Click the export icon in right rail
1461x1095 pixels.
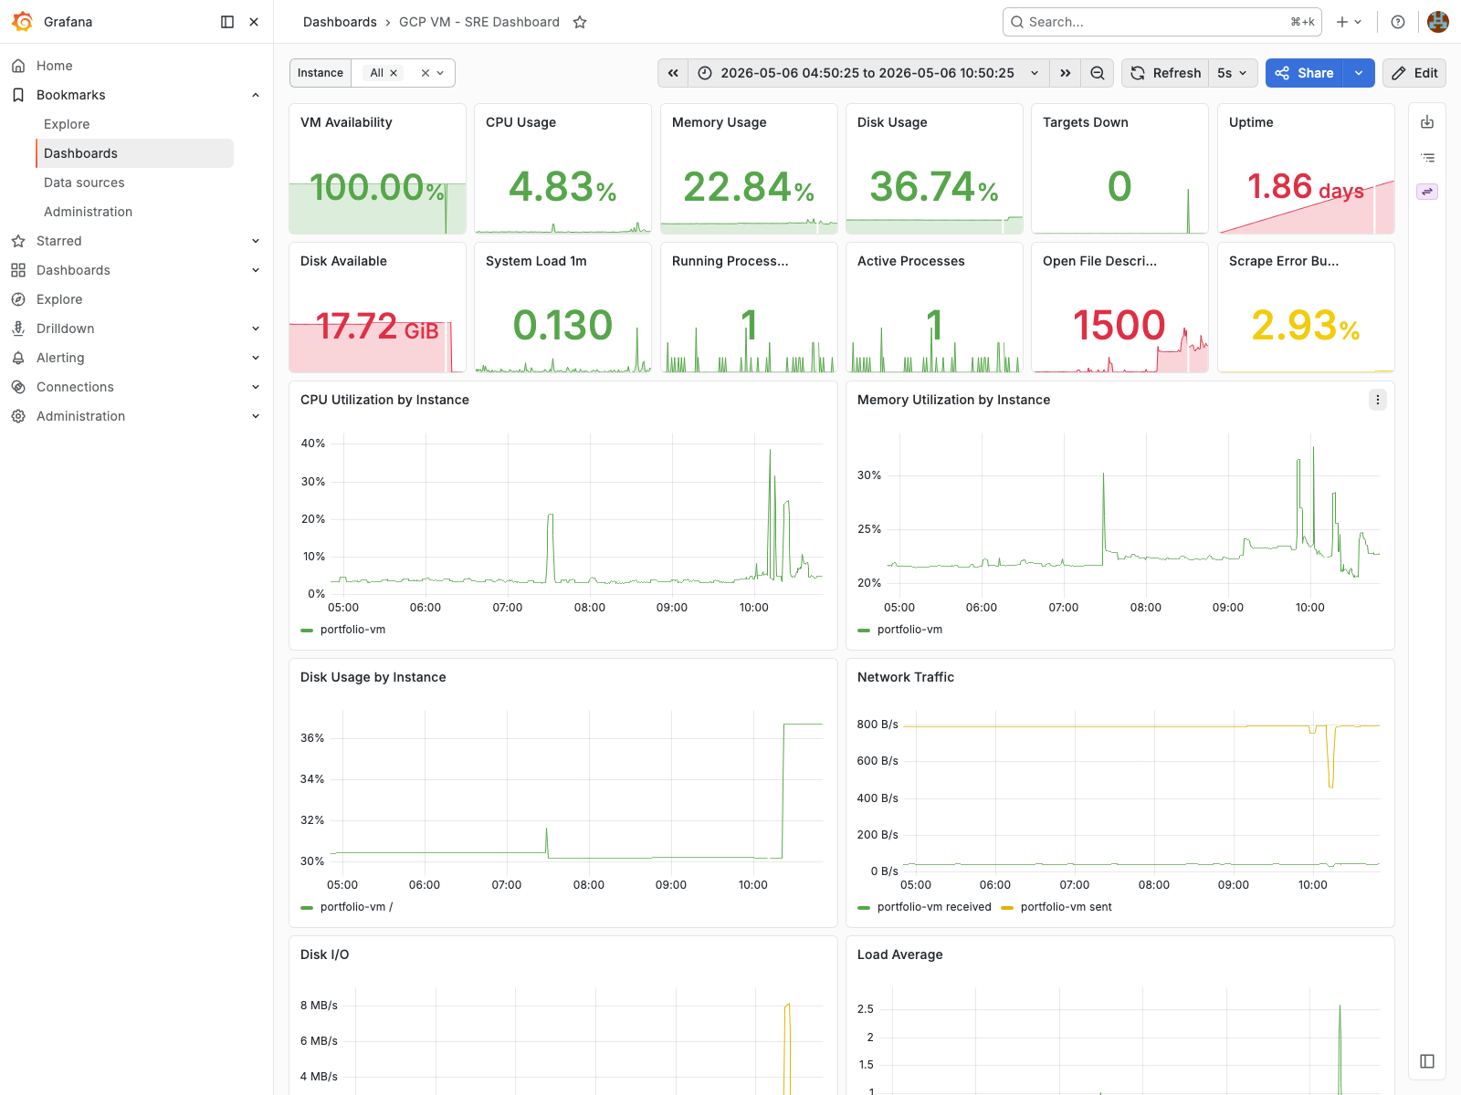1427,122
